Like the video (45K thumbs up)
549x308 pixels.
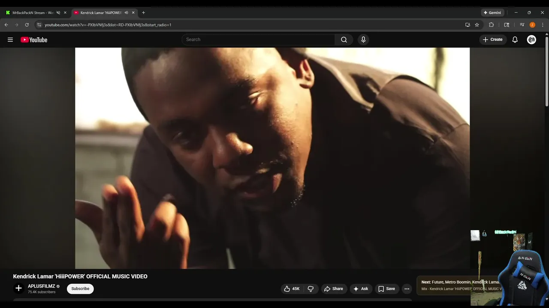tap(292, 289)
